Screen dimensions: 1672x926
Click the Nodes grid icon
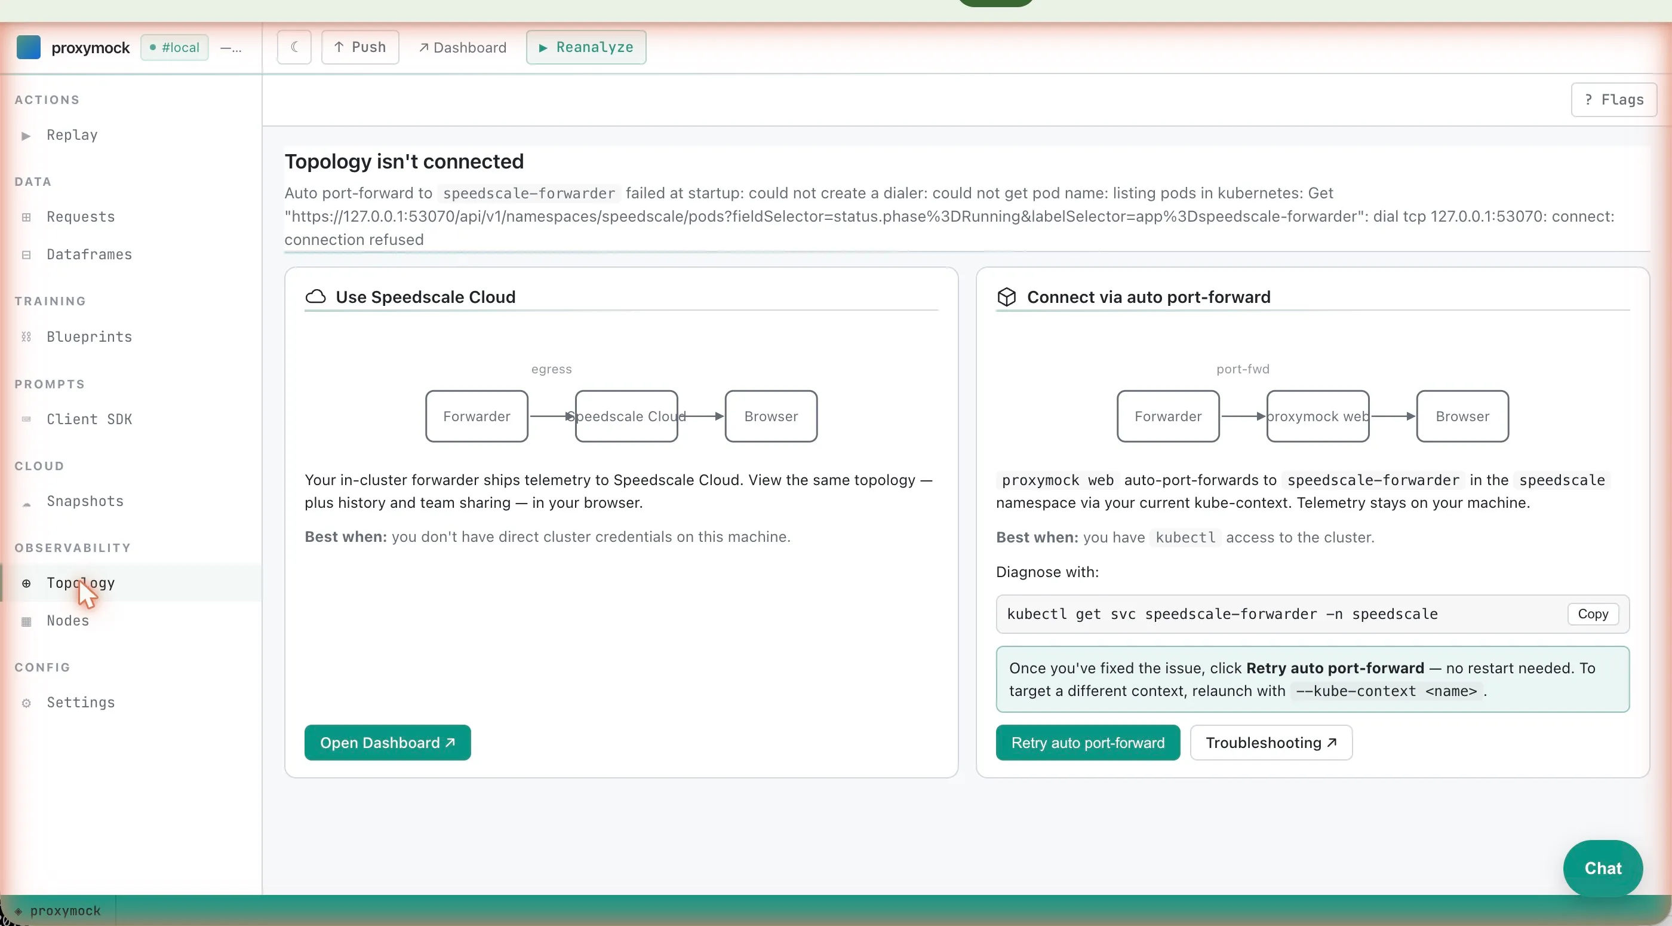click(26, 621)
